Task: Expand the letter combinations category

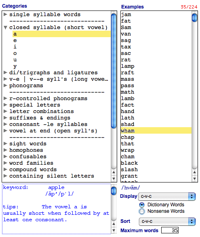Action: (5, 111)
